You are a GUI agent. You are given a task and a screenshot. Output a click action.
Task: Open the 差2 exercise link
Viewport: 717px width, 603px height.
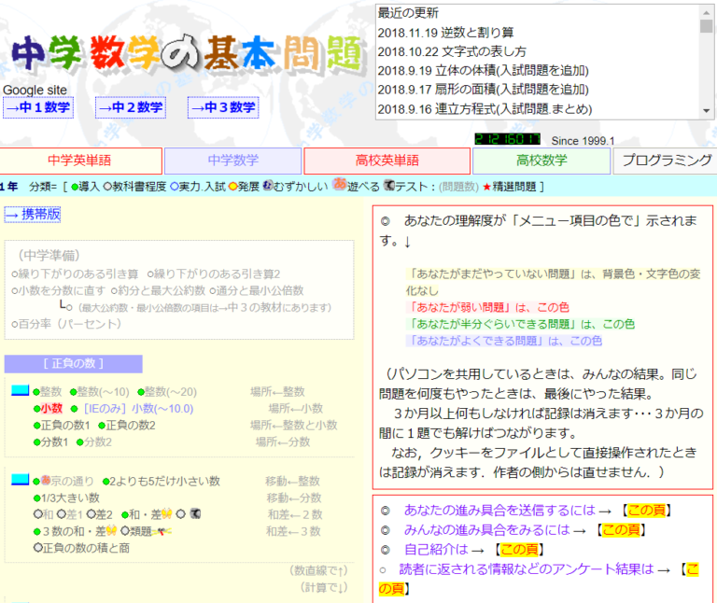[104, 514]
